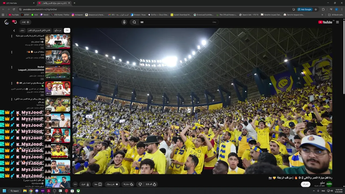This screenshot has height=194, width=345.
Task: Save video to playlist with bookmark button
Action: (x=98, y=184)
